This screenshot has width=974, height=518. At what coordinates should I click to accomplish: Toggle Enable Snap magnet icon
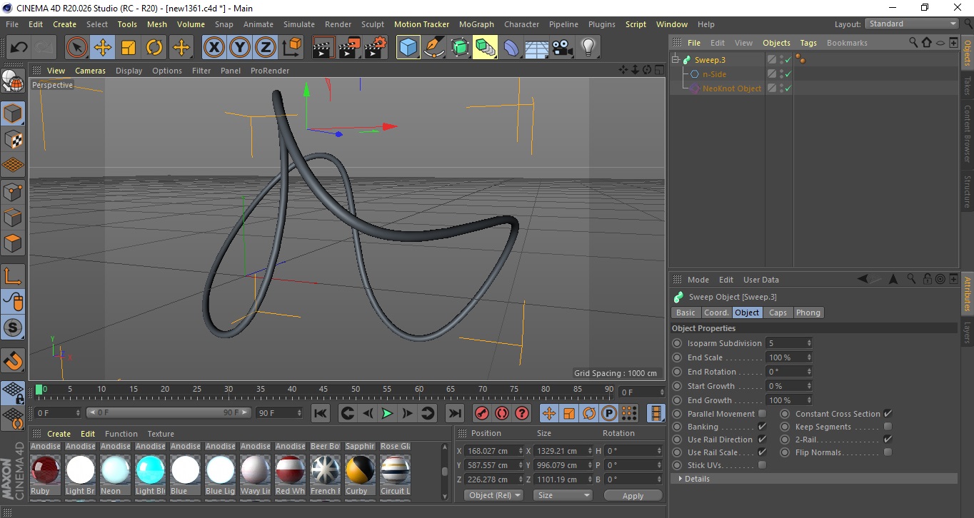(14, 360)
